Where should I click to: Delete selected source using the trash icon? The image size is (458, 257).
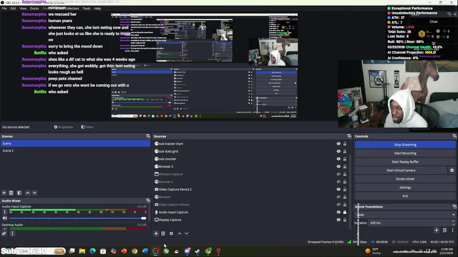(163, 233)
